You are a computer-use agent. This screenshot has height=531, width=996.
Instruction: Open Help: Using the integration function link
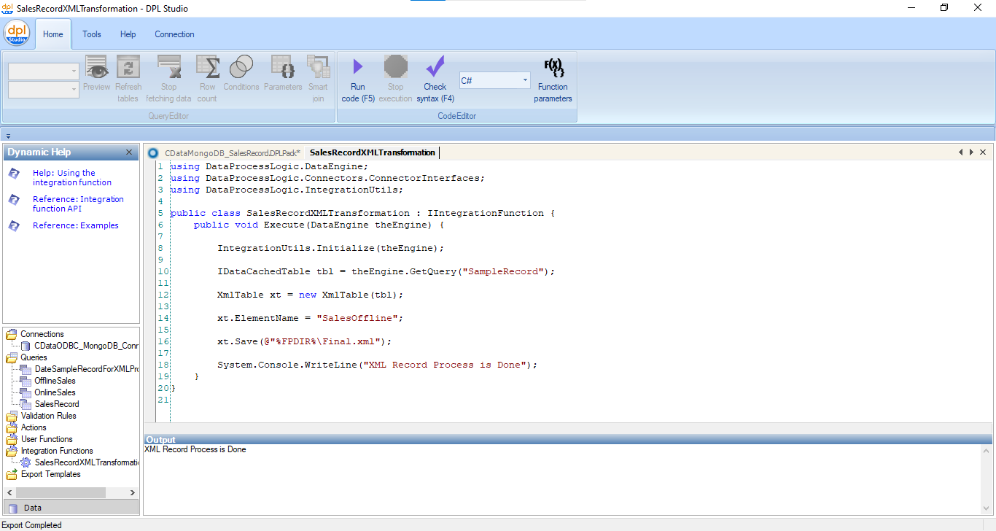(72, 178)
